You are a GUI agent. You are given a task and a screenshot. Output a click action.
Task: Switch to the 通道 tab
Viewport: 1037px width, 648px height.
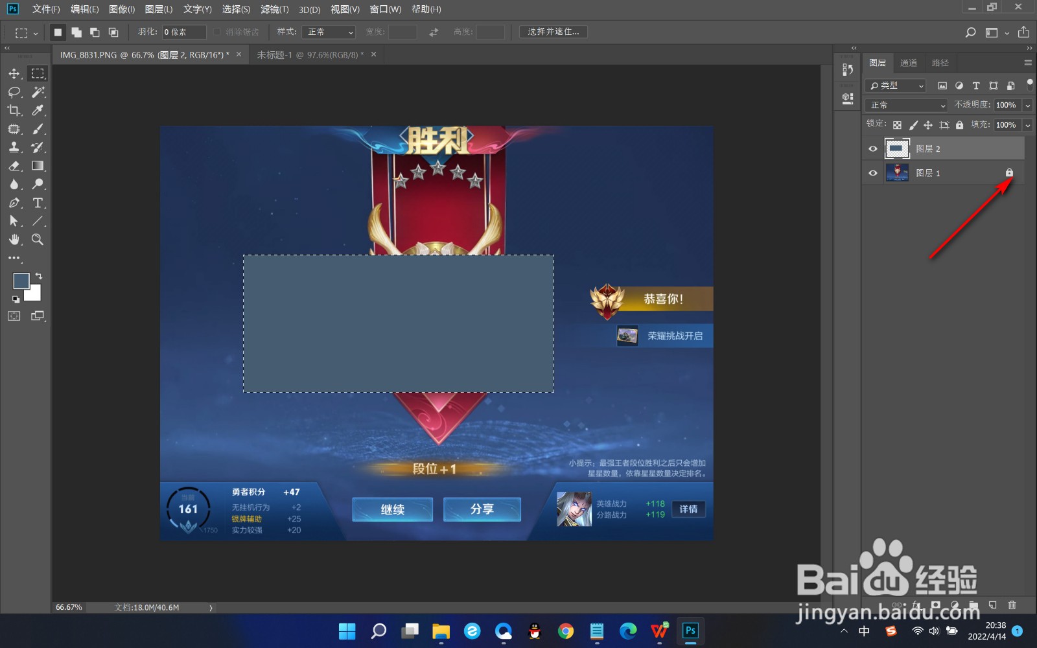click(909, 63)
